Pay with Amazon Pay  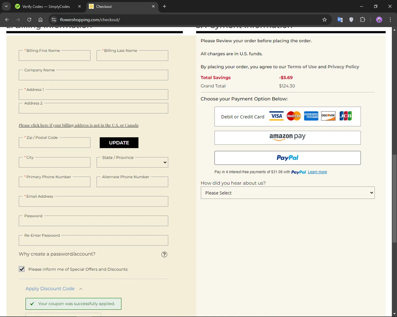coord(287,138)
